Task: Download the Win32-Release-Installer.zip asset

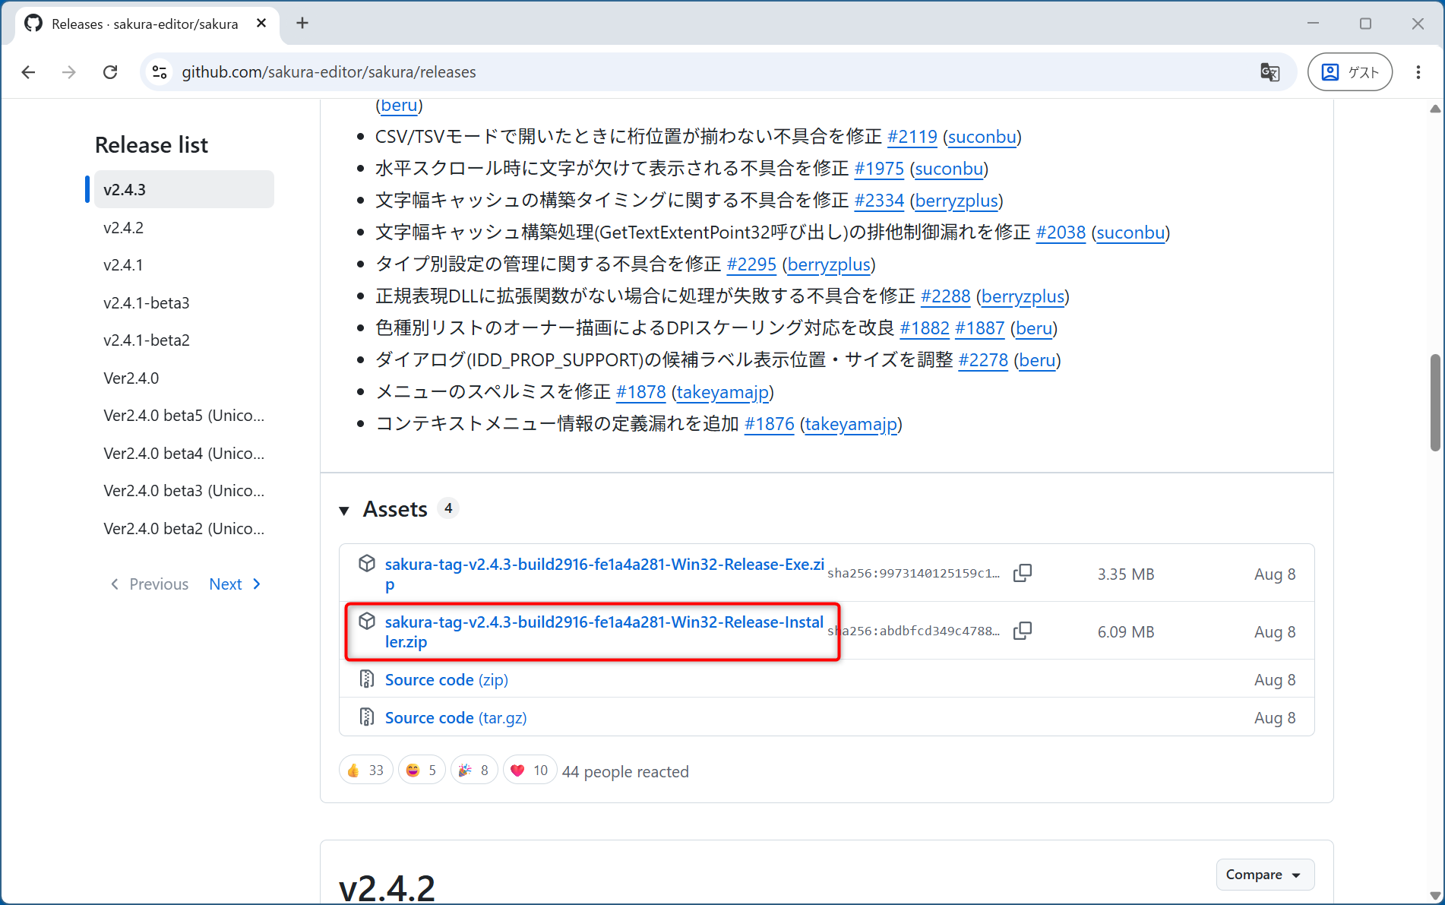Action: click(x=604, y=631)
